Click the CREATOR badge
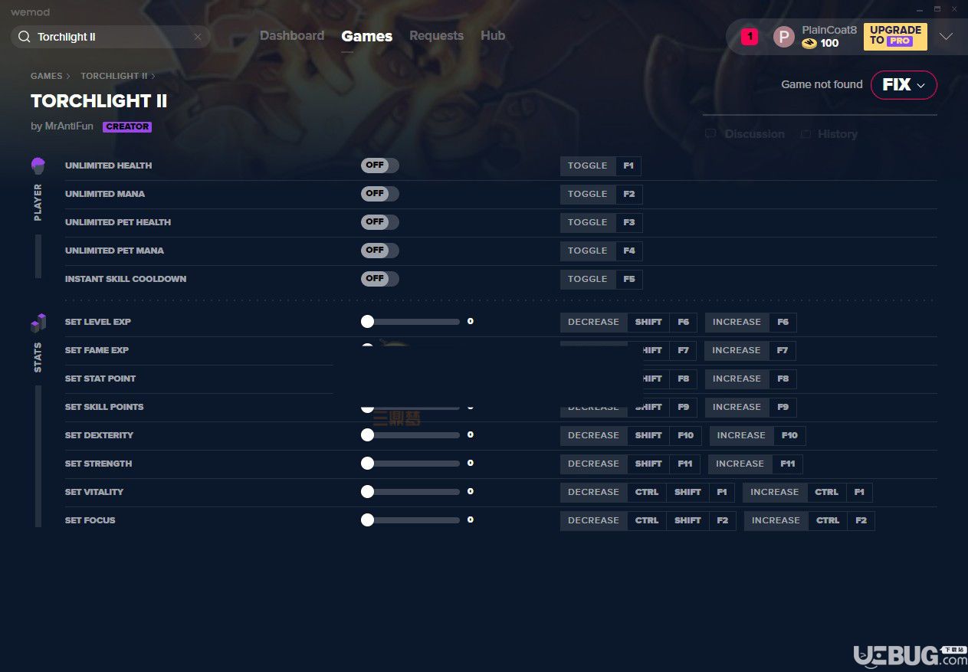 pos(127,127)
